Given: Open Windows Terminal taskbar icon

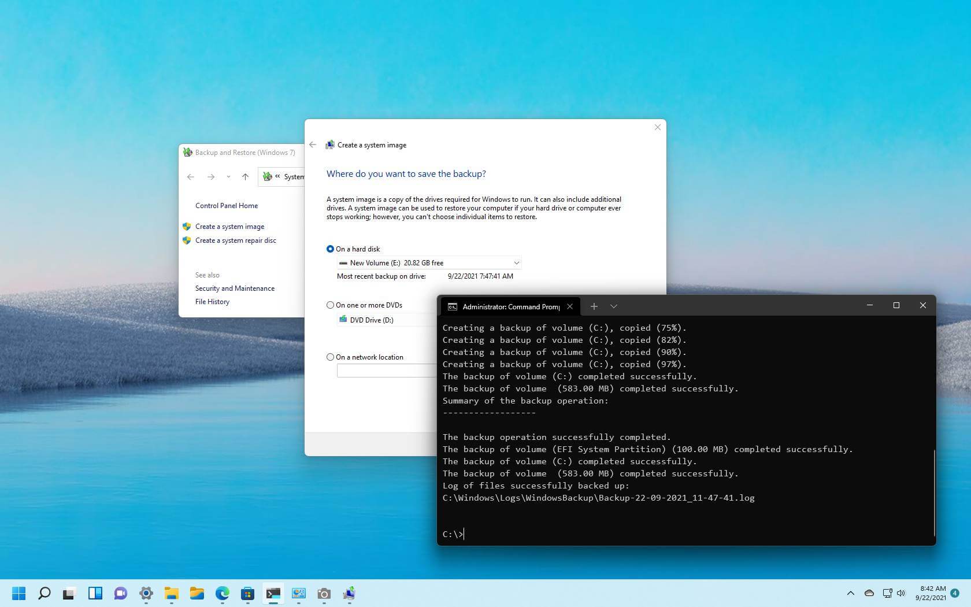Looking at the screenshot, I should (x=273, y=593).
